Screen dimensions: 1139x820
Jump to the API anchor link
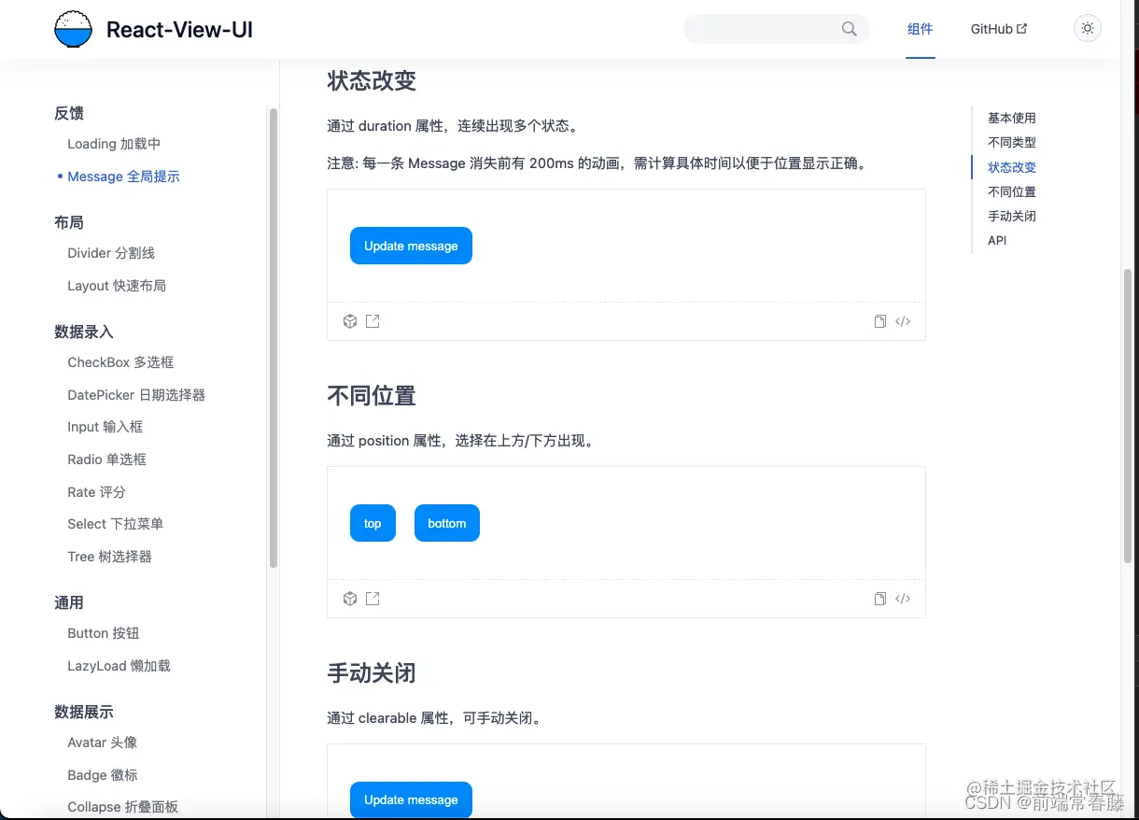tap(996, 240)
